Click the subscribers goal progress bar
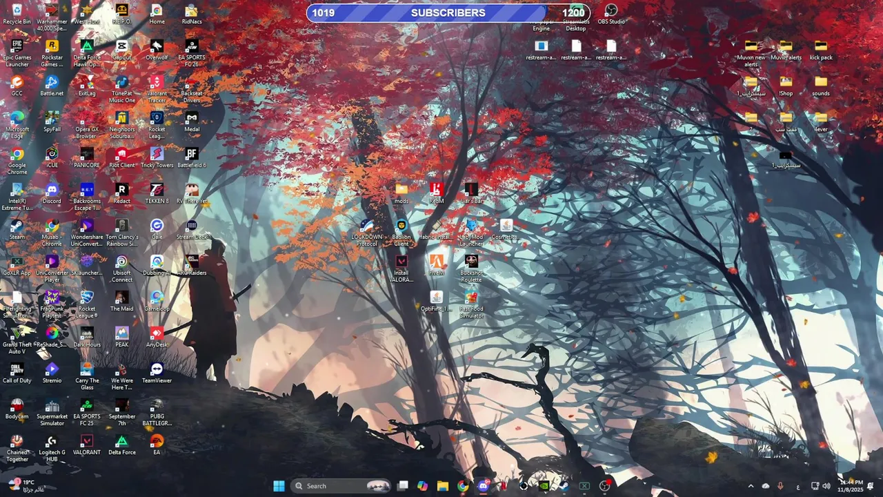The width and height of the screenshot is (883, 497). tap(448, 12)
